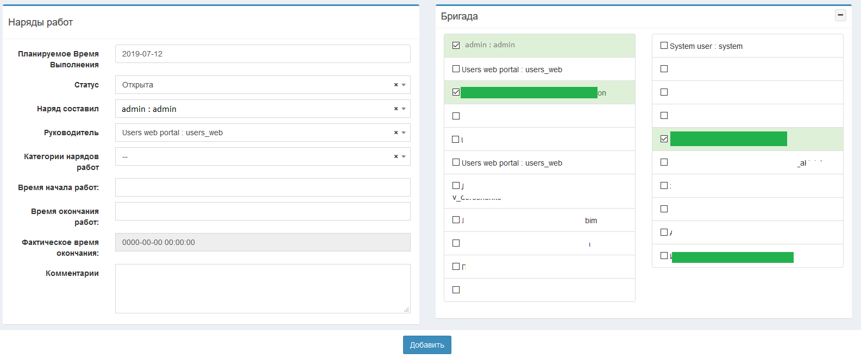
Task: Clear the Статус selection with × icon
Action: tap(396, 85)
